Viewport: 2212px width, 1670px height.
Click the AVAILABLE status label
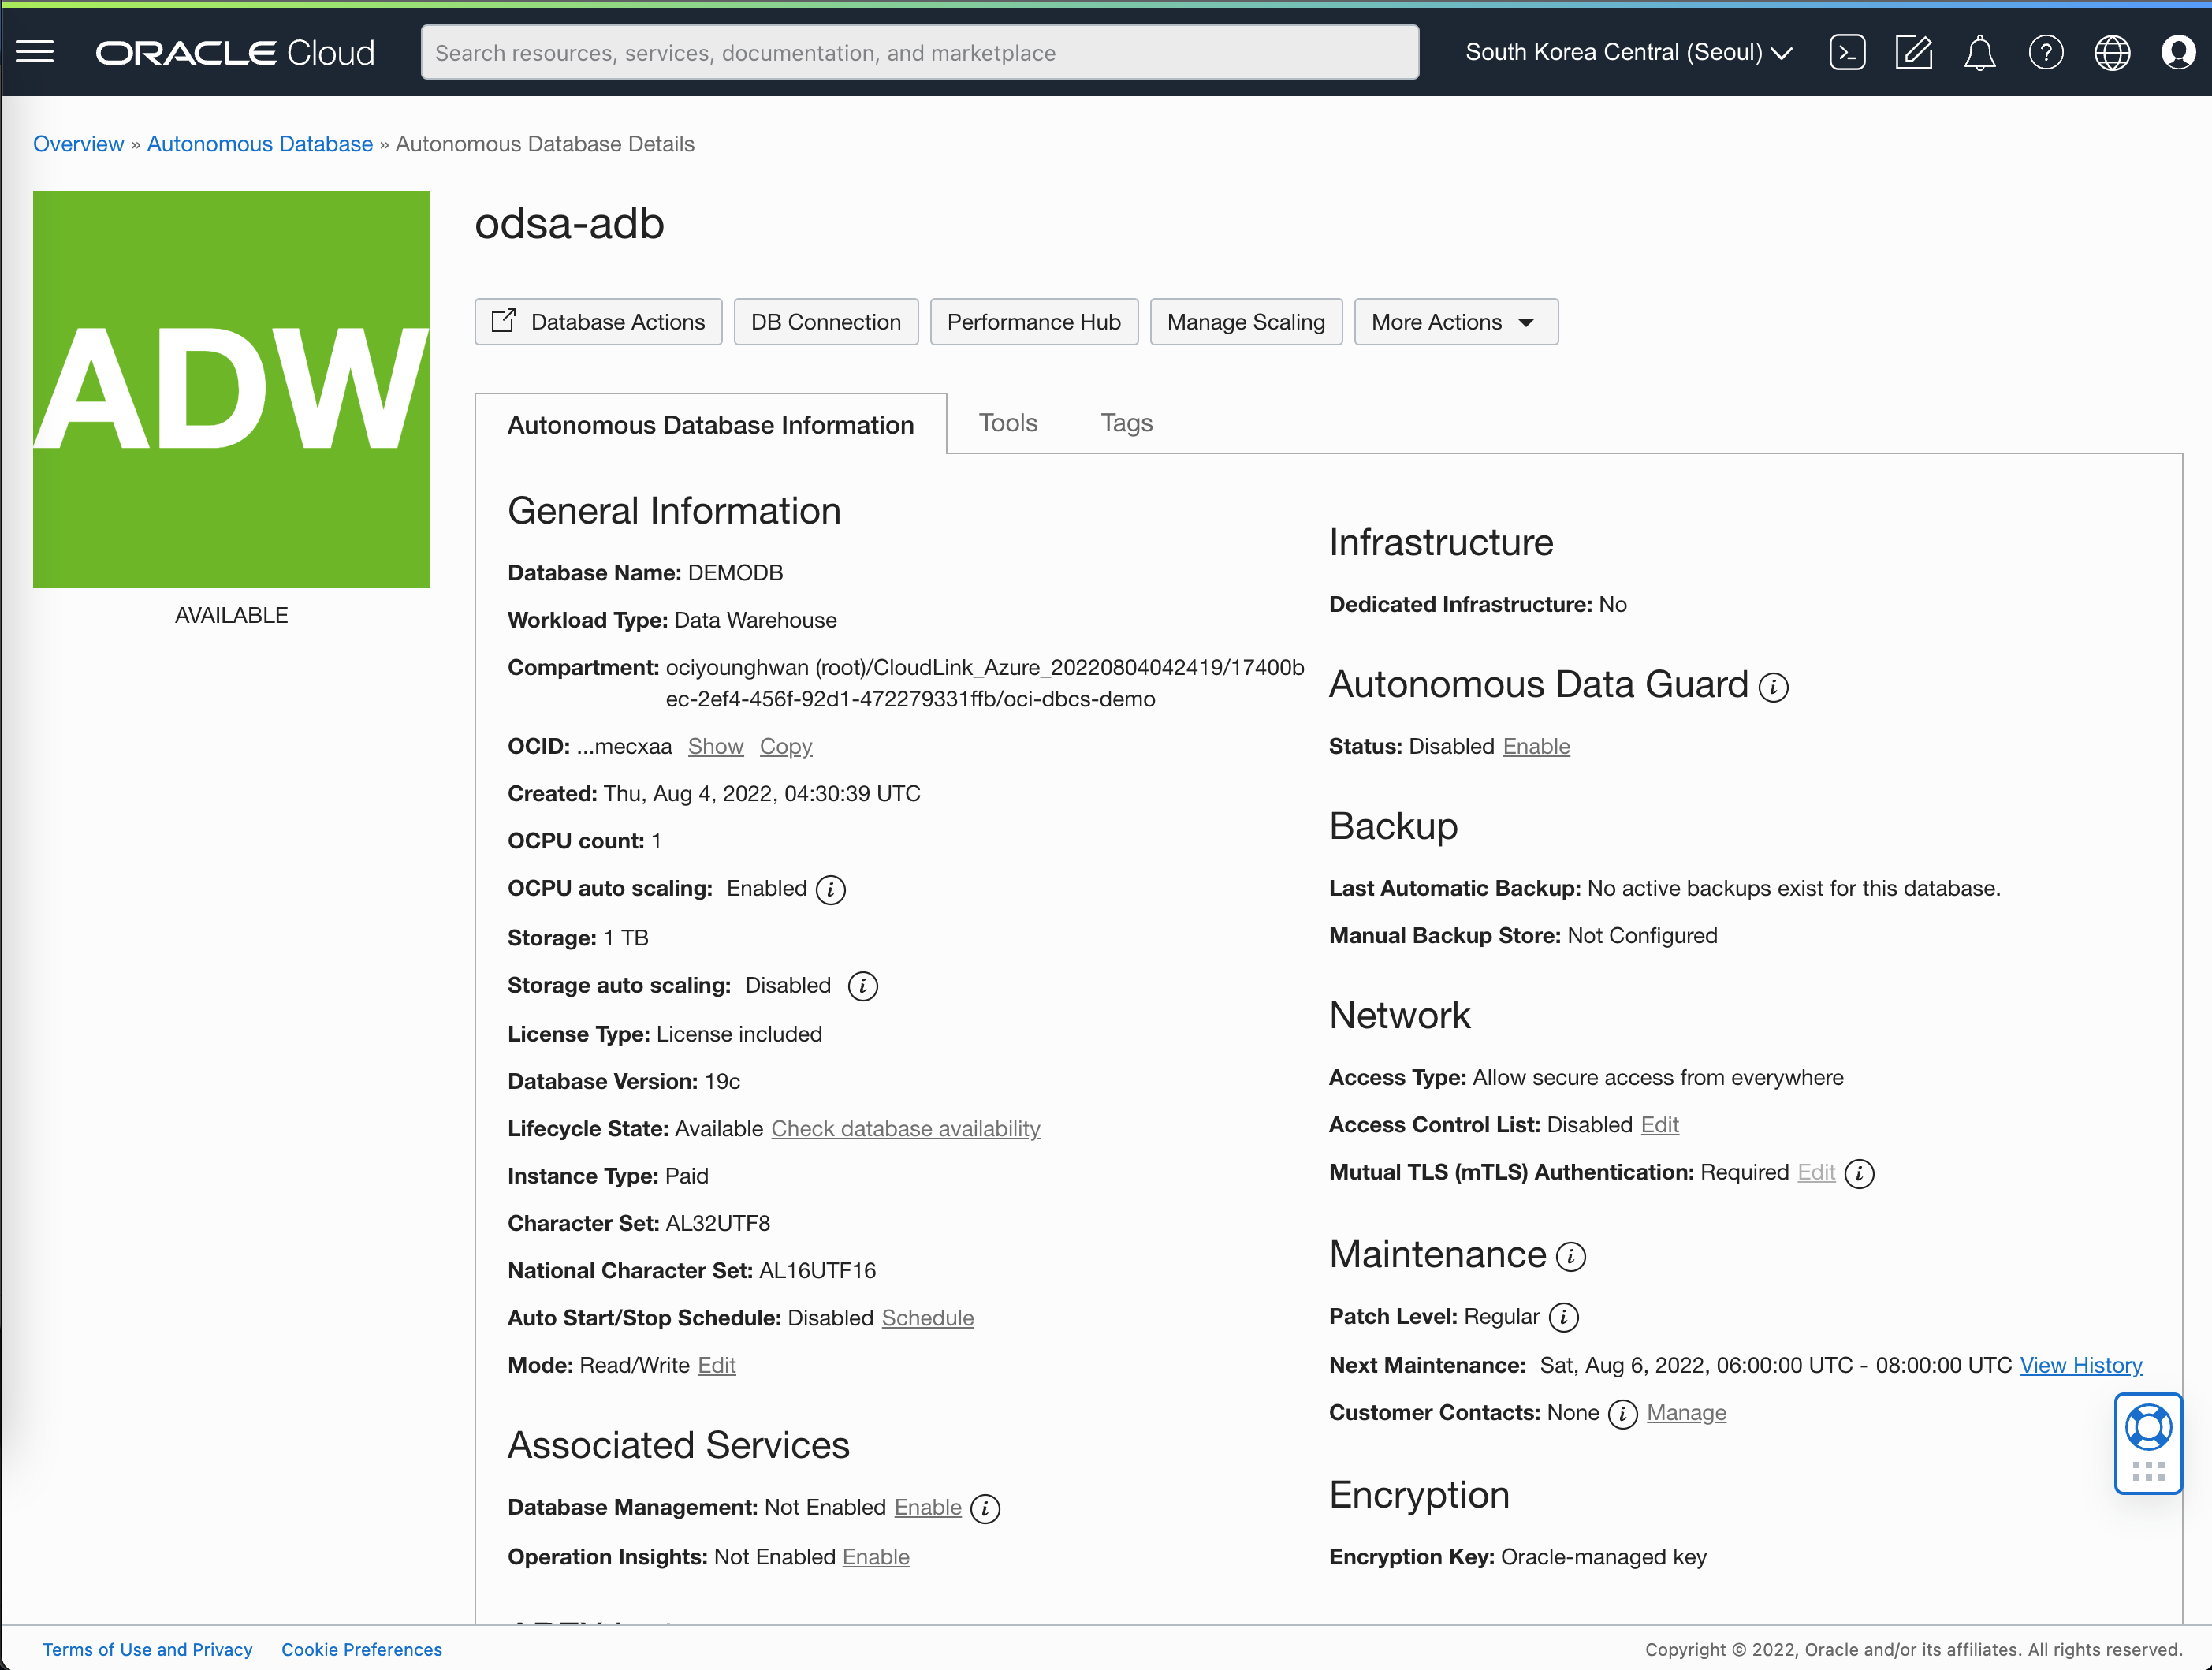[231, 616]
